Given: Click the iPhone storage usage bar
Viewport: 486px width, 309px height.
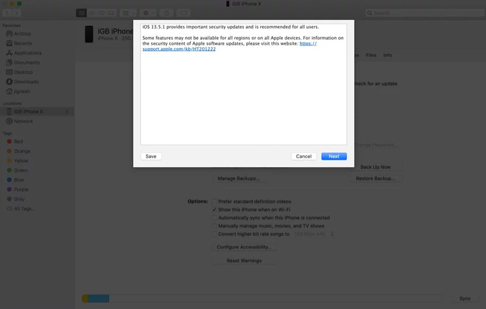Looking at the screenshot, I should [x=262, y=299].
